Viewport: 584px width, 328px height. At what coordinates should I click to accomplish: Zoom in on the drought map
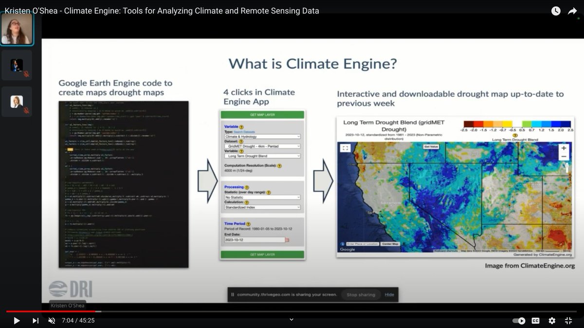(x=564, y=148)
